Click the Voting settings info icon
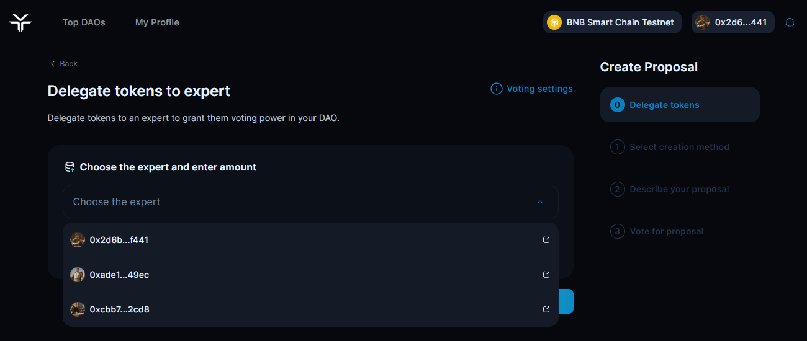Screen dimensions: 807x341 (496, 89)
